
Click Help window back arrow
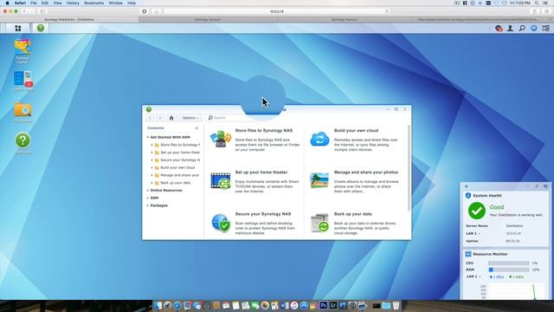click(150, 118)
